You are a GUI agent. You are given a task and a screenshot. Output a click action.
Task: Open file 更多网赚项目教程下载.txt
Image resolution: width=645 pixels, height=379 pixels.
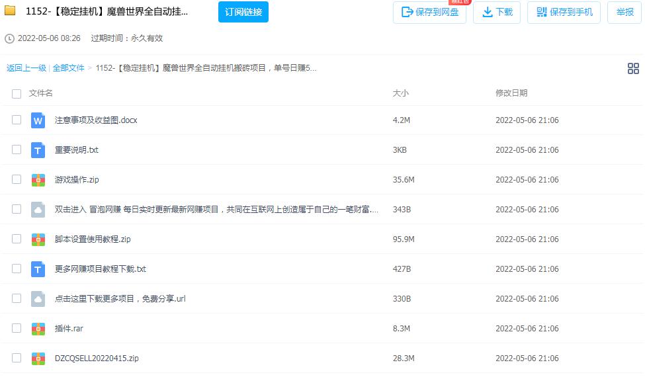tap(101, 269)
